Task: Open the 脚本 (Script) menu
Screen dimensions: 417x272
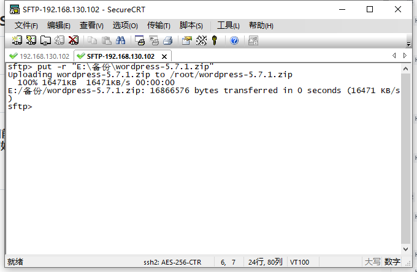Action: [x=191, y=26]
